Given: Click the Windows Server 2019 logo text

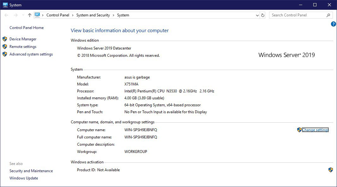Looking at the screenshot, I should 286,55.
